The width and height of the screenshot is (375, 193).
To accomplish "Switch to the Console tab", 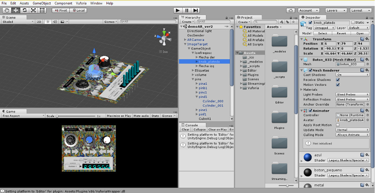I will click(x=191, y=125).
